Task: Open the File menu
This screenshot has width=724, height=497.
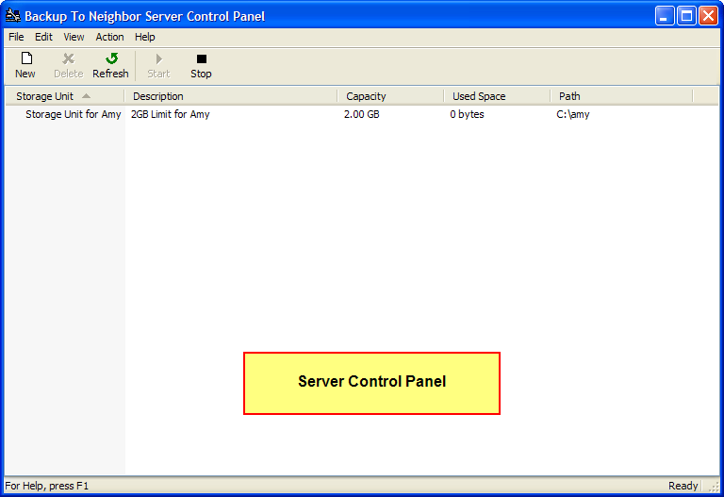Action: 16,37
